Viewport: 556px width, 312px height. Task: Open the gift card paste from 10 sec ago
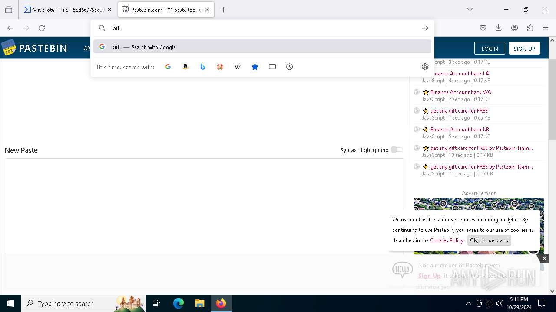point(482,148)
